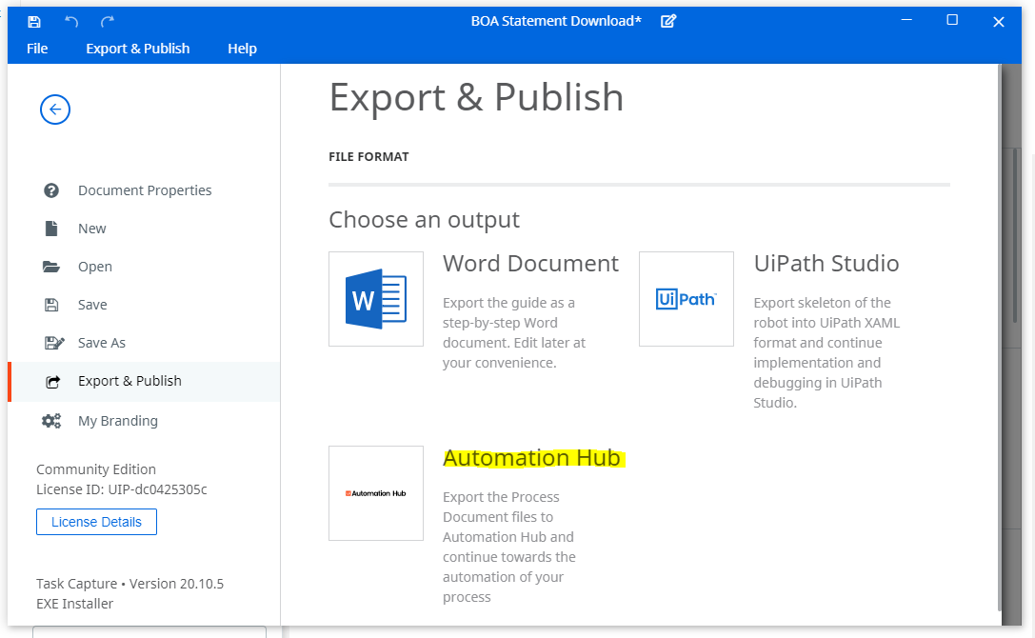
Task: Click the redo arrow icon
Action: click(x=108, y=22)
